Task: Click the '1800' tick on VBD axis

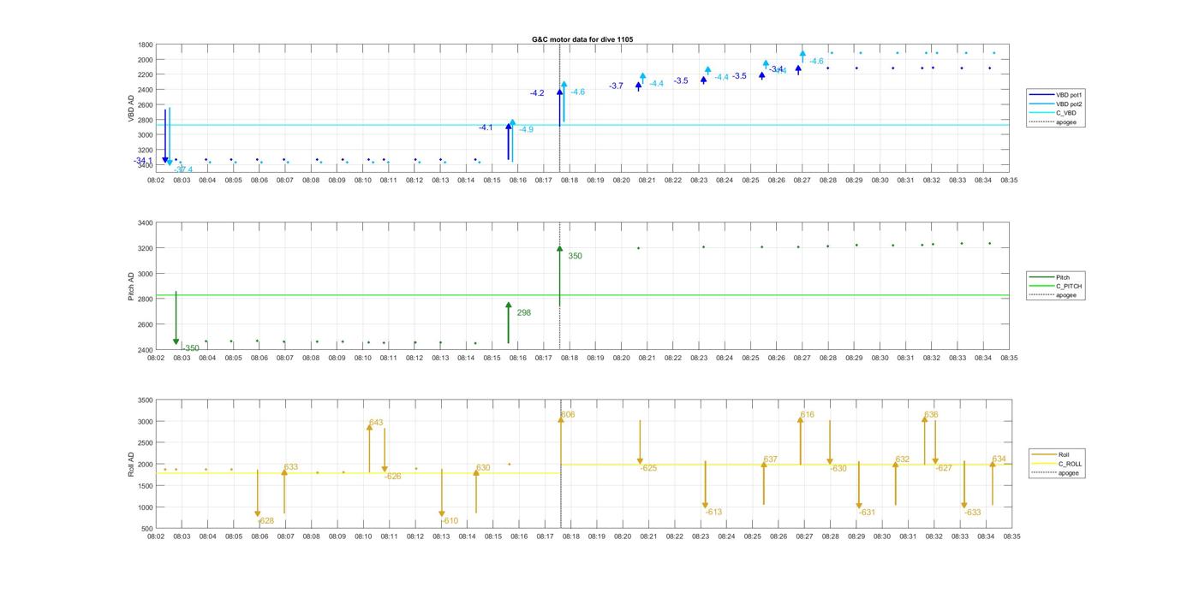Action: pos(145,44)
